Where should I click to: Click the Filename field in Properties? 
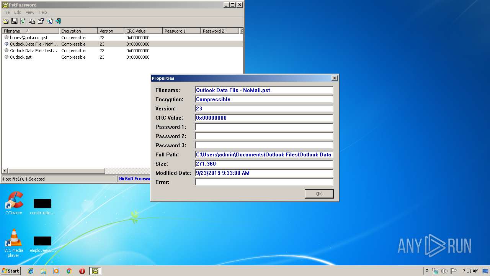264,90
